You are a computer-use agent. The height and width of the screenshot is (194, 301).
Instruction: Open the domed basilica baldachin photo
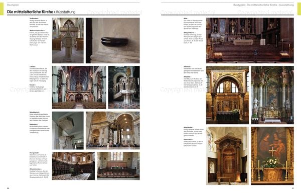[x=113, y=131]
